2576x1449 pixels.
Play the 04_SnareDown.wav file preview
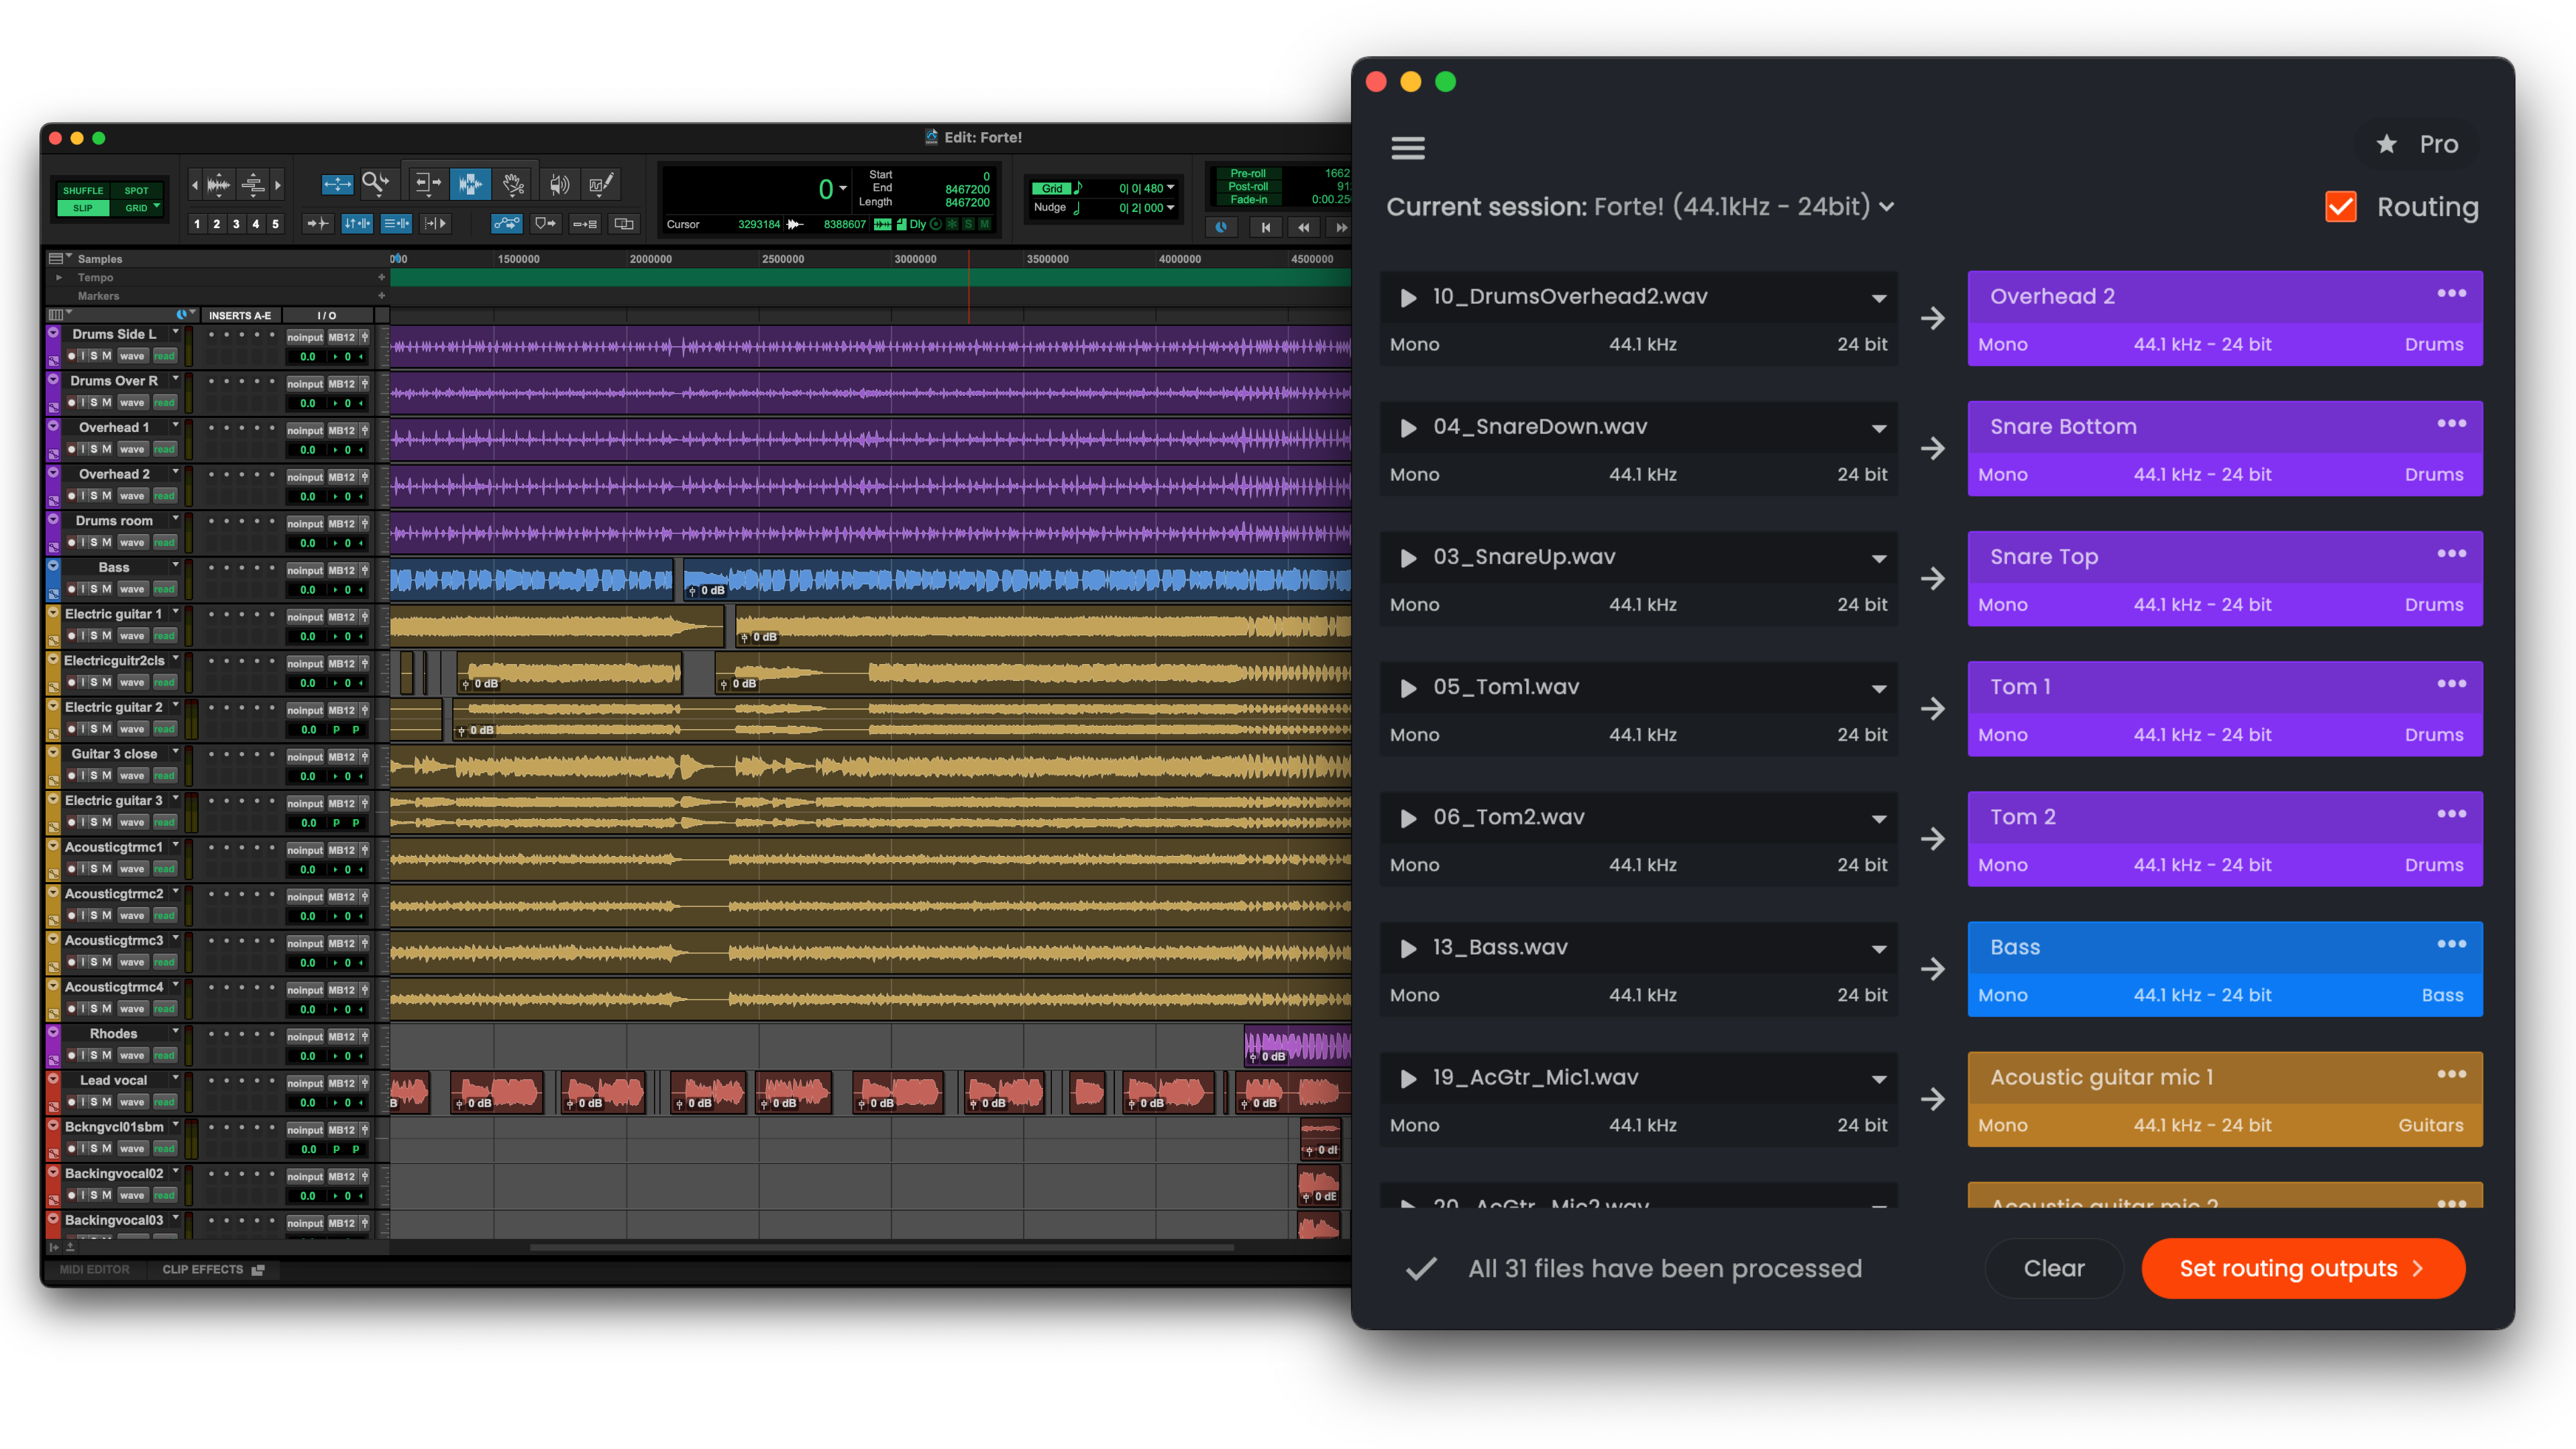coord(1408,428)
